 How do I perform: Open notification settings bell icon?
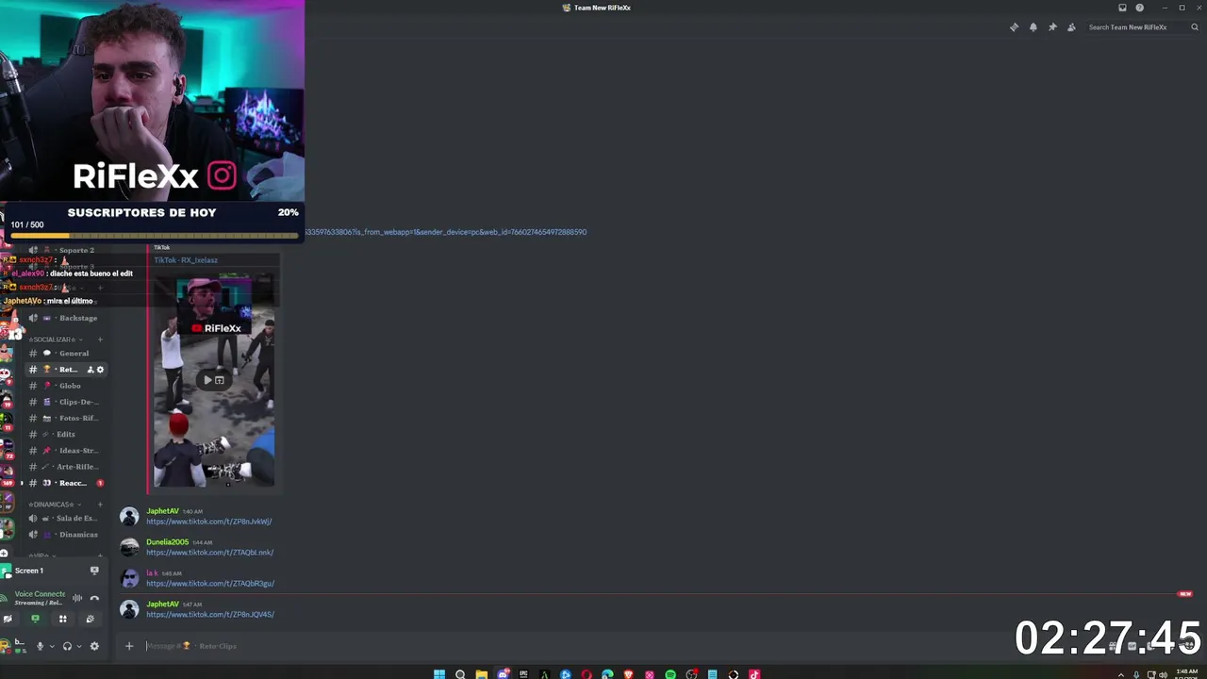click(x=1033, y=27)
